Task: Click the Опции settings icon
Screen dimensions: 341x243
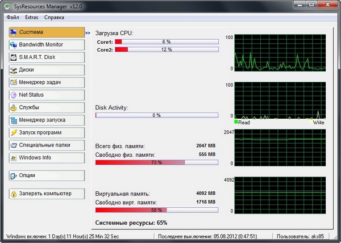Action: coord(14,175)
